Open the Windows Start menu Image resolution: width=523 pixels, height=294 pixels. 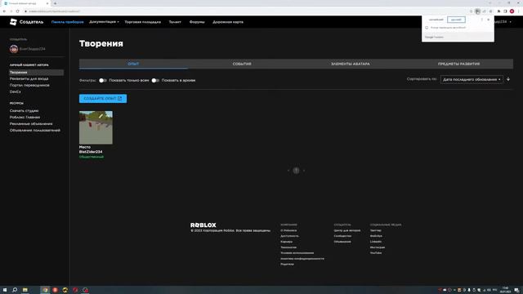pyautogui.click(x=5, y=290)
